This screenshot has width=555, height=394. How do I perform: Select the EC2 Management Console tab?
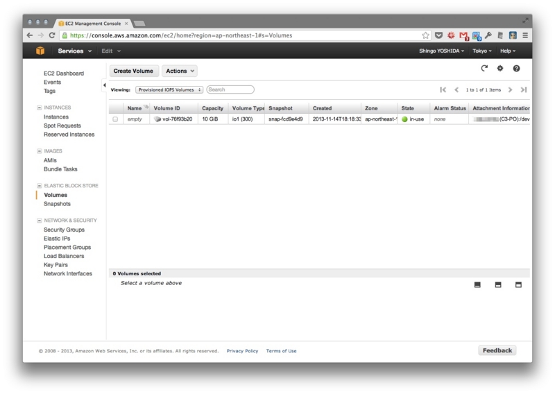(x=93, y=24)
